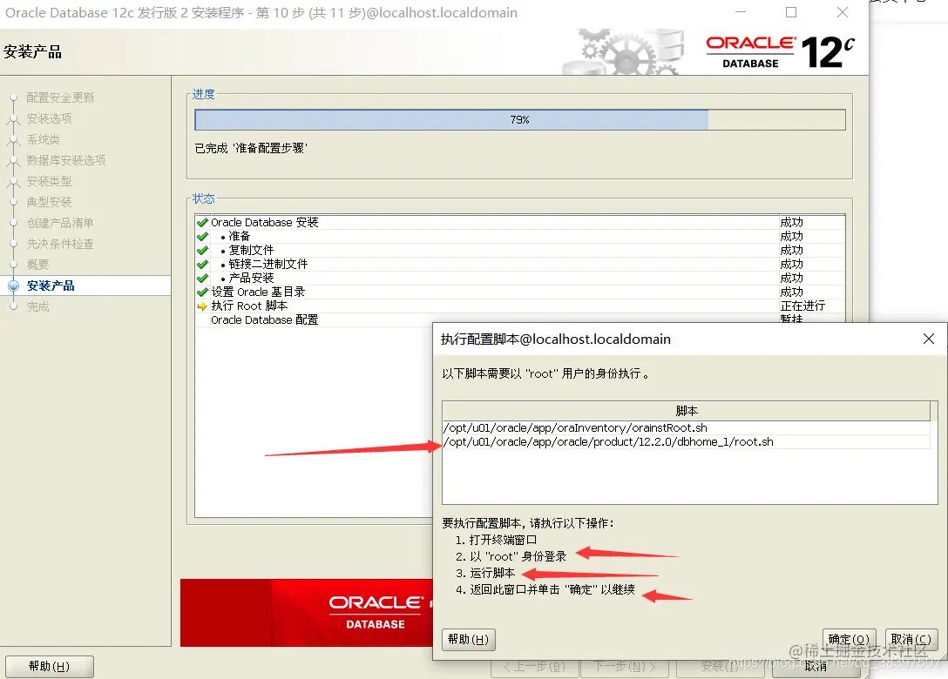948x679 pixels.
Task: Click the green checkmark beside 复制文件
Action: [202, 250]
